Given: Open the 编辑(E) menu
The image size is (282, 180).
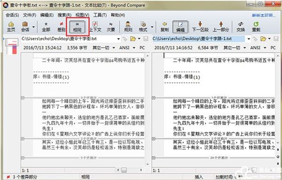Looking at the screenshot, I should point(47,15).
